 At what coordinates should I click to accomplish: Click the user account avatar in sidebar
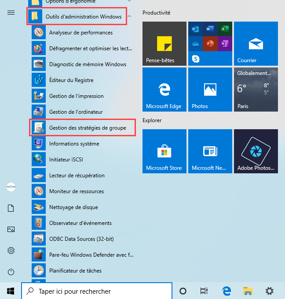tap(11, 187)
